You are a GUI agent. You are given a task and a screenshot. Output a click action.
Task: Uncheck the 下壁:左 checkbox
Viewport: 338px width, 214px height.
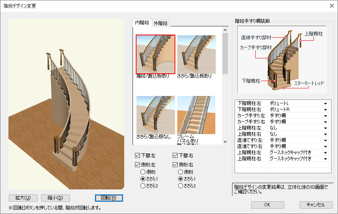138,156
